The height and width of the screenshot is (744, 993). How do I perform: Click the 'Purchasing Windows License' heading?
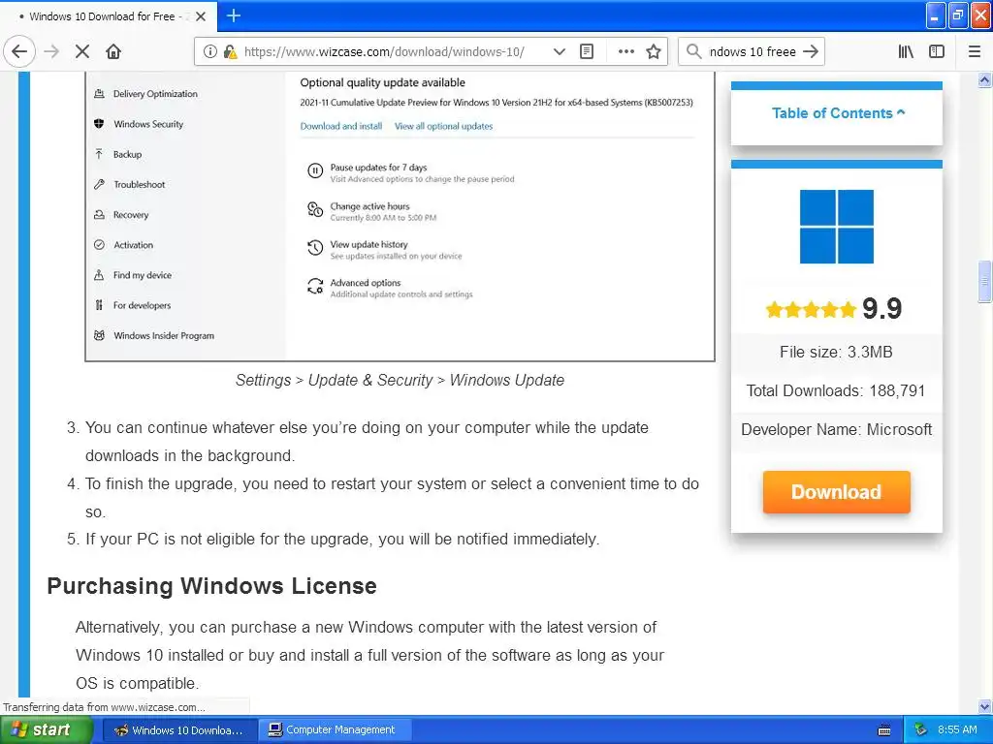[211, 586]
